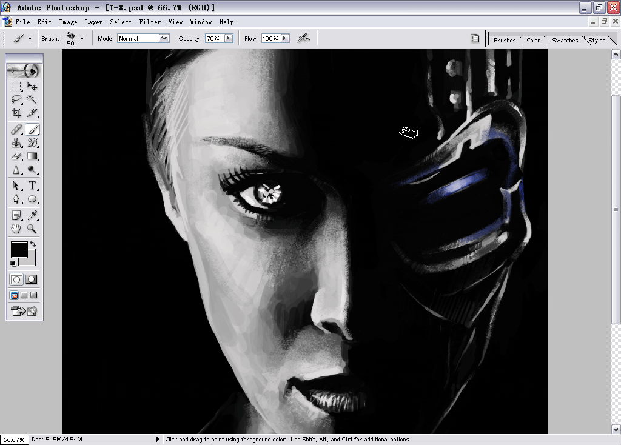Image resolution: width=621 pixels, height=445 pixels.
Task: Select the Crop tool
Action: click(x=16, y=113)
